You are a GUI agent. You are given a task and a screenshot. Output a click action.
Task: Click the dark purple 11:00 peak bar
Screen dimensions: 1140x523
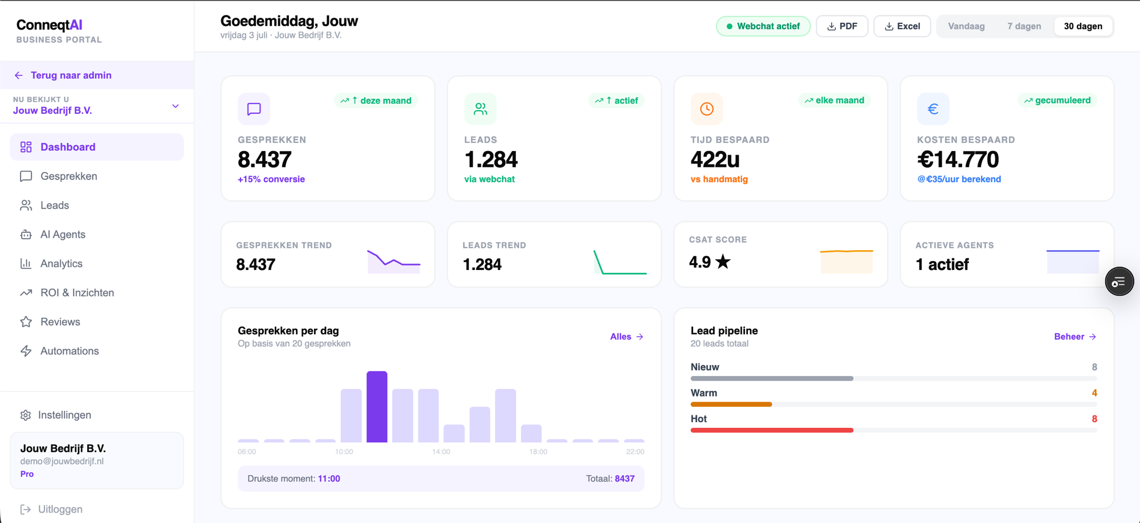pyautogui.click(x=377, y=407)
